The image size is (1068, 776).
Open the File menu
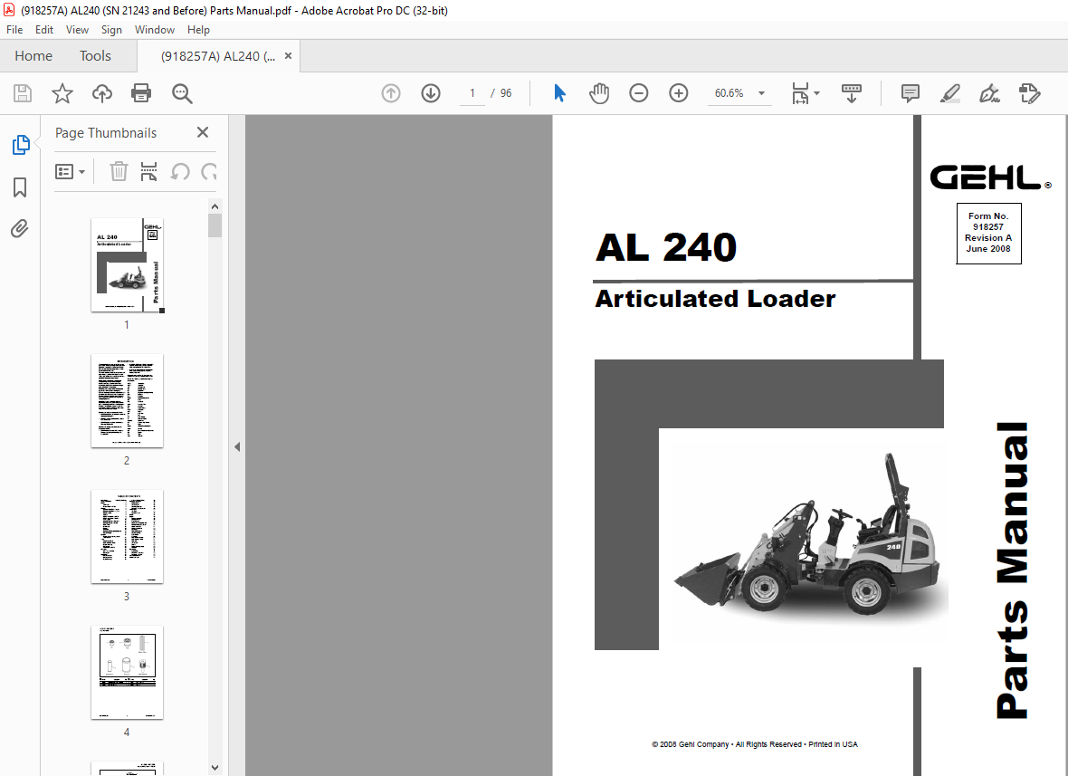14,30
